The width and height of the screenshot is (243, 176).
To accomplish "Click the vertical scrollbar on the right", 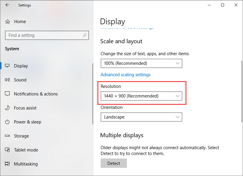I will click(x=242, y=88).
